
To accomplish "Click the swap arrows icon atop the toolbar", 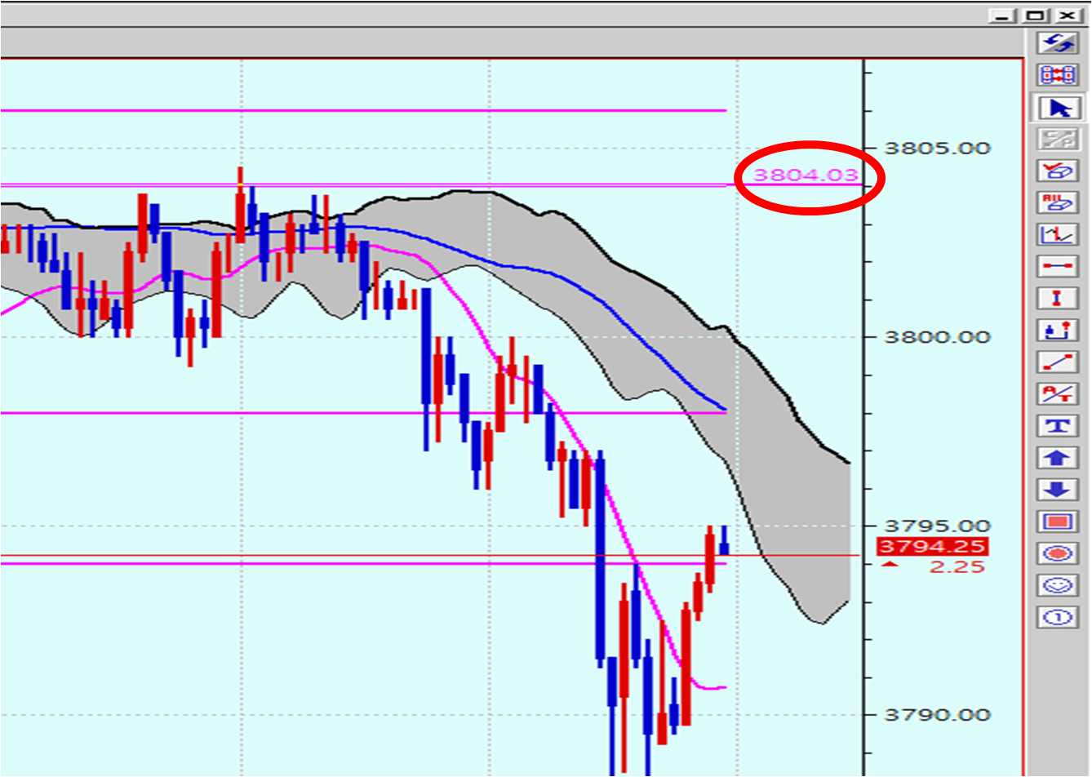I will (1058, 43).
